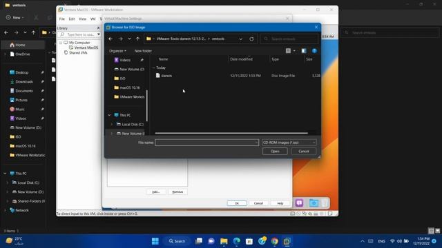Open Task View on taskbar
This screenshot has height=248, width=442.
coord(199,241)
